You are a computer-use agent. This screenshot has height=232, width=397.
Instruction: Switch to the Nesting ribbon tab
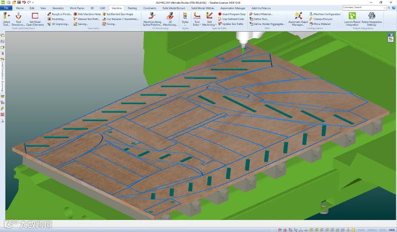pyautogui.click(x=132, y=8)
